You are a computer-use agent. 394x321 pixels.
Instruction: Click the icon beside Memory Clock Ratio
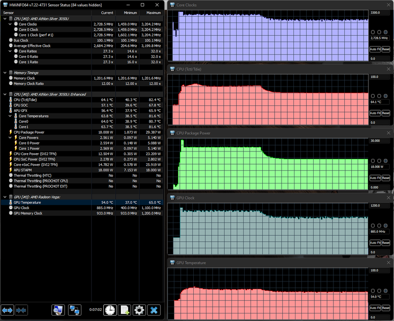11,83
